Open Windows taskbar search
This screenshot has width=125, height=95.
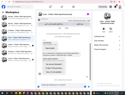[7, 93]
